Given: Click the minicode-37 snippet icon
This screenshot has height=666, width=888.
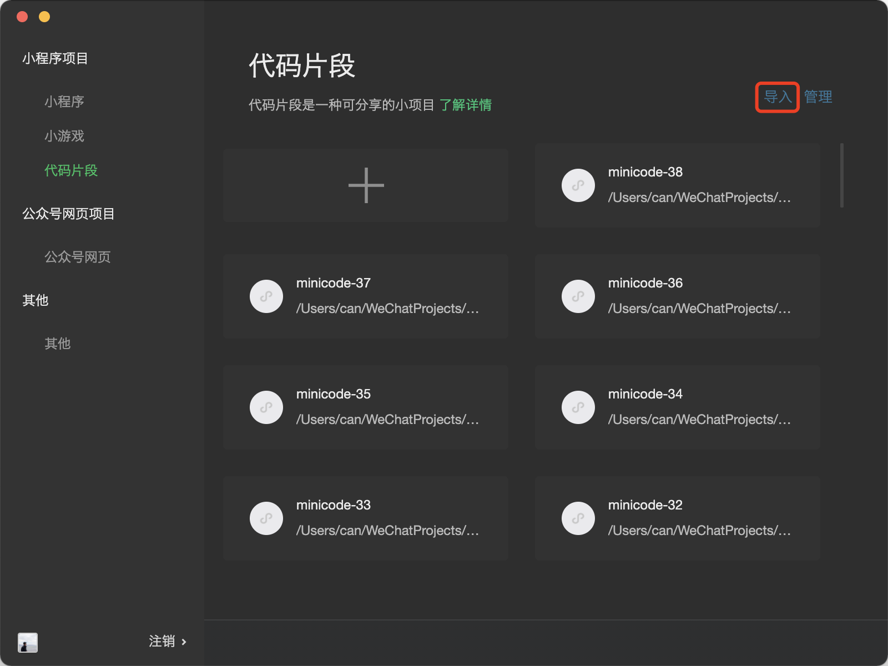Looking at the screenshot, I should coord(266,296).
